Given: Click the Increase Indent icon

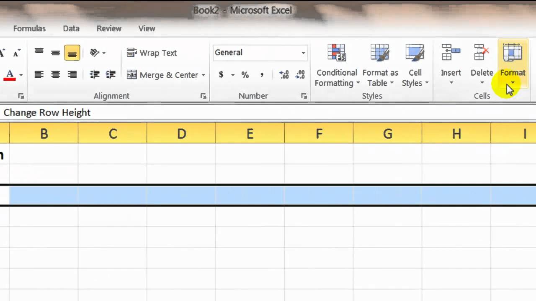Looking at the screenshot, I should click(x=111, y=75).
